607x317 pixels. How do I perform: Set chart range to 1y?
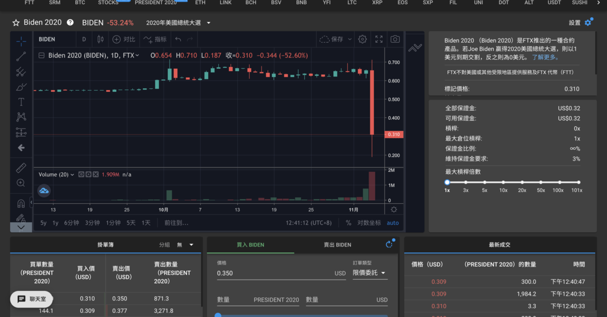coord(55,223)
